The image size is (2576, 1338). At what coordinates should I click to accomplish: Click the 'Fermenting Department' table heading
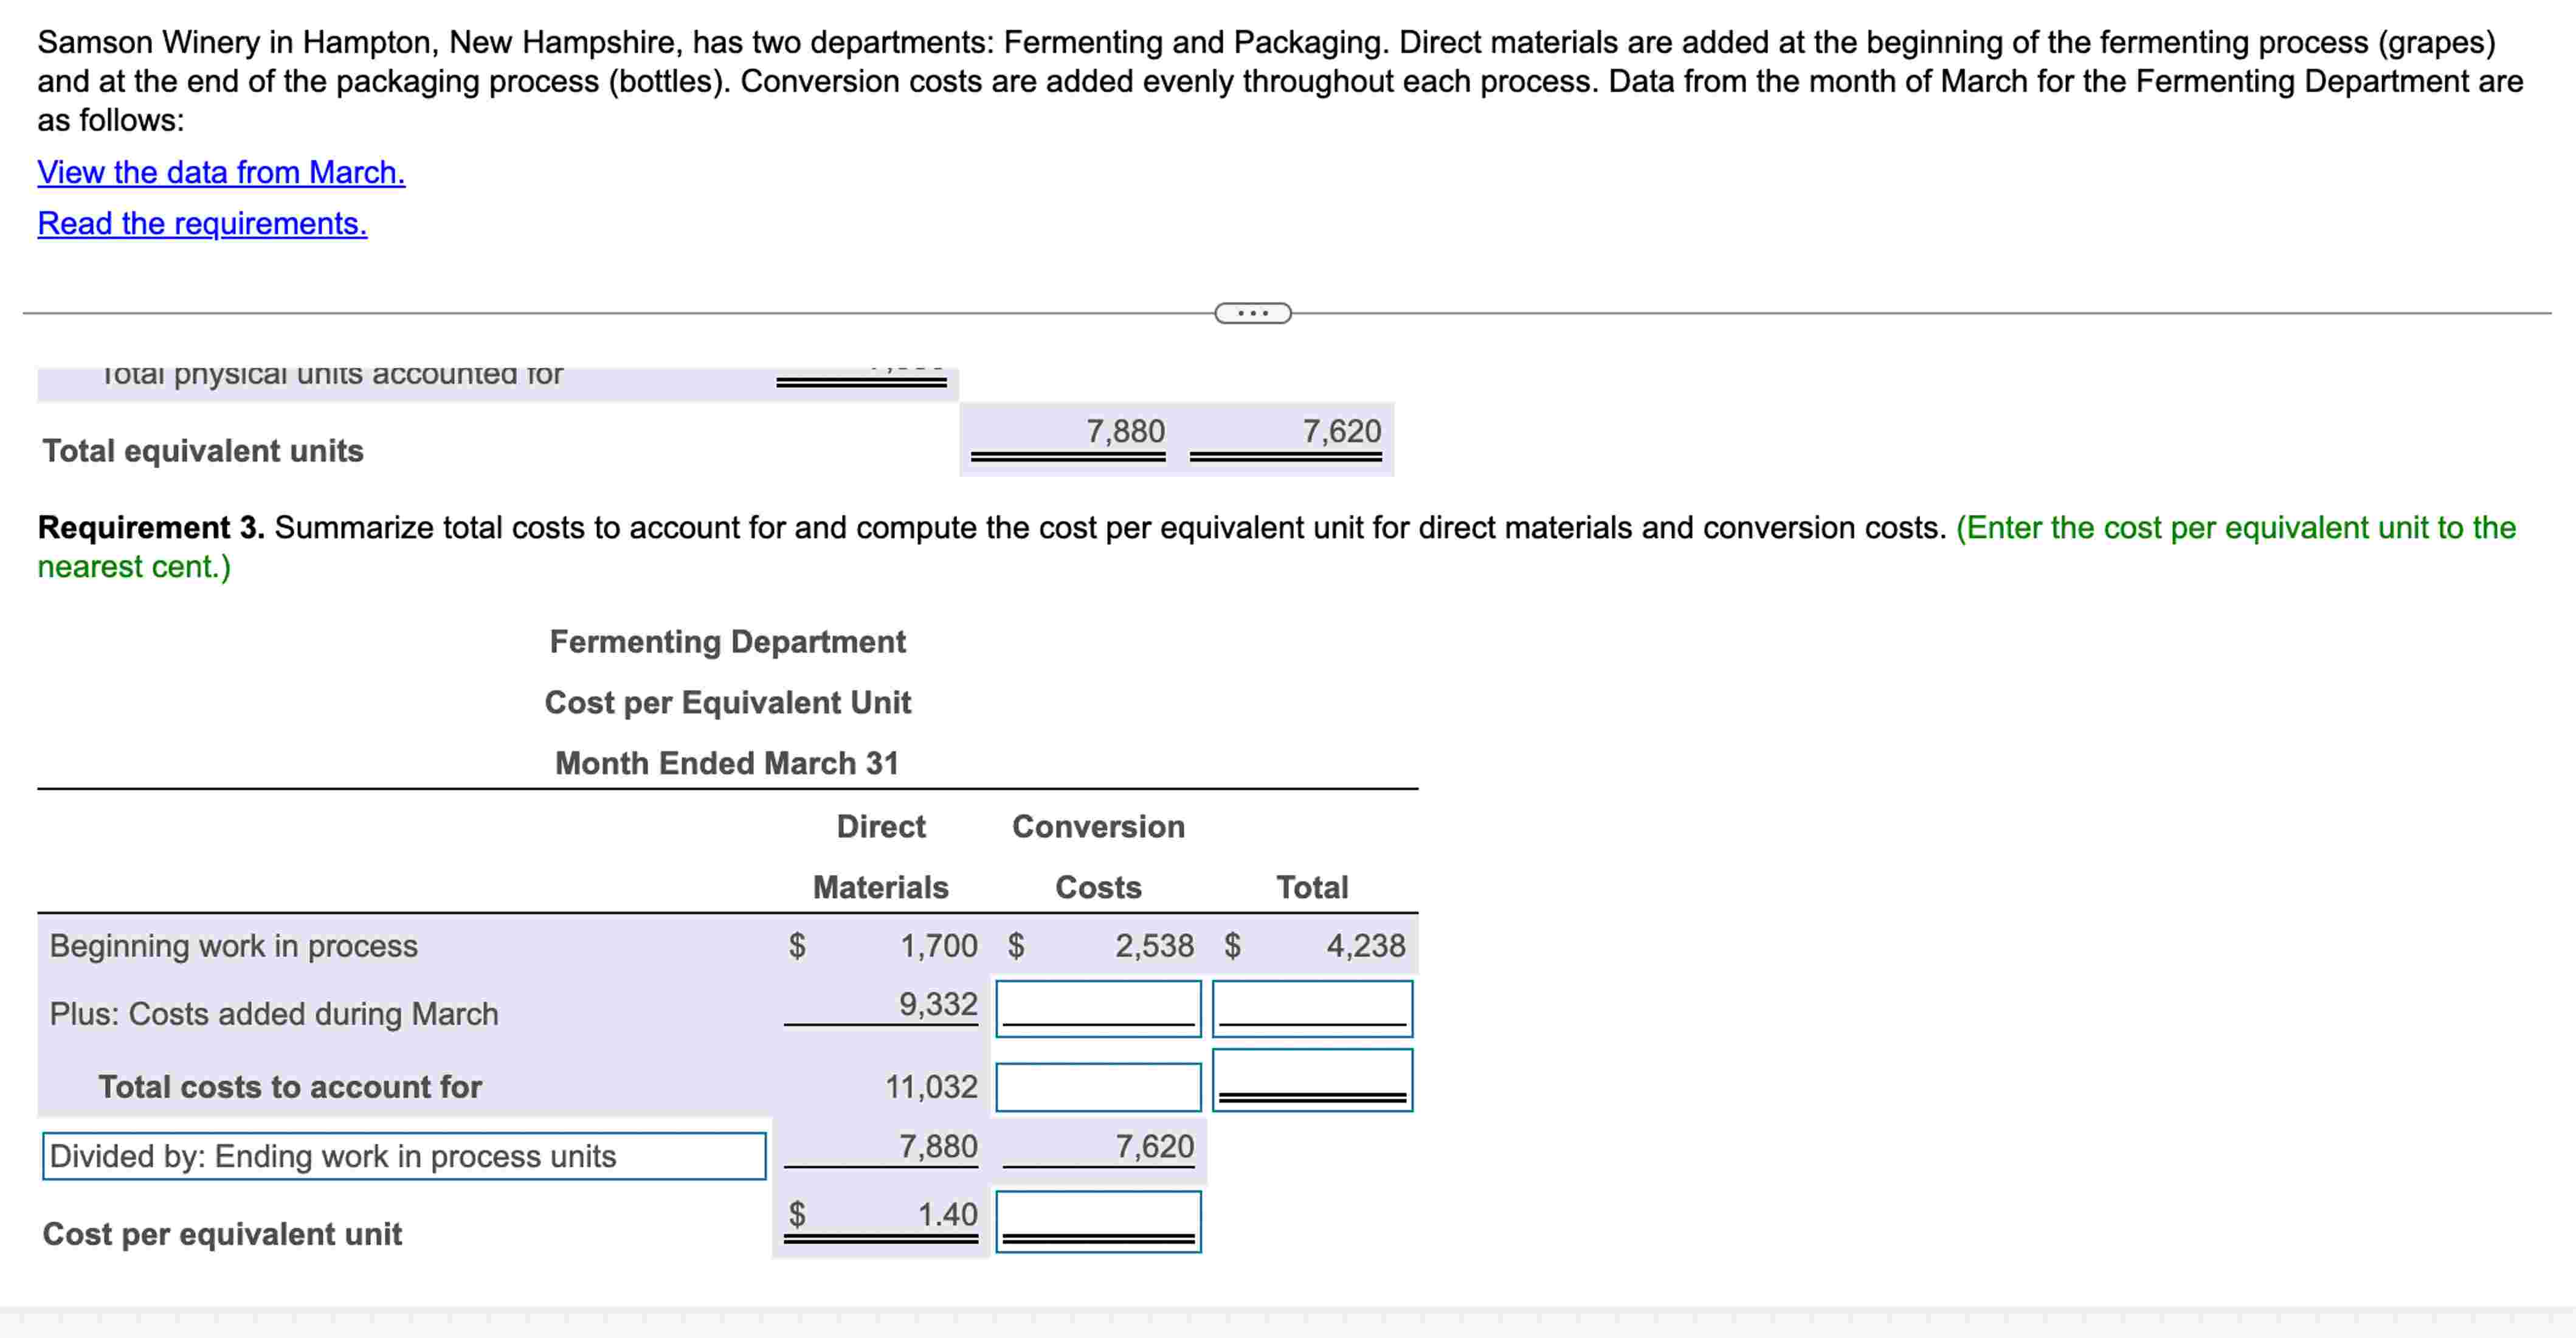coord(727,641)
